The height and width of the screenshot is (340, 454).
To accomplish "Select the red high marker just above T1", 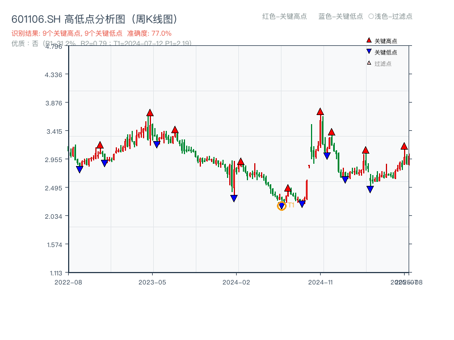I will tap(288, 188).
